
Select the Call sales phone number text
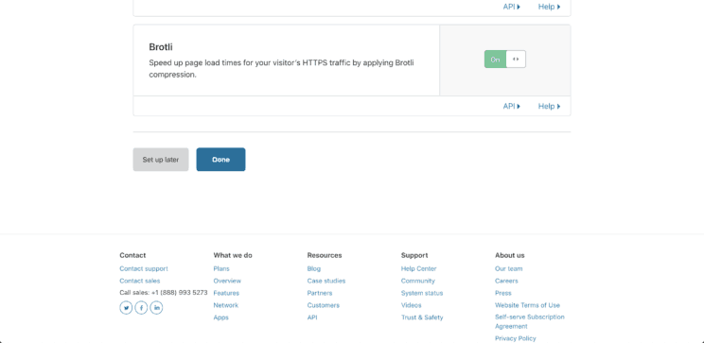[x=164, y=293]
